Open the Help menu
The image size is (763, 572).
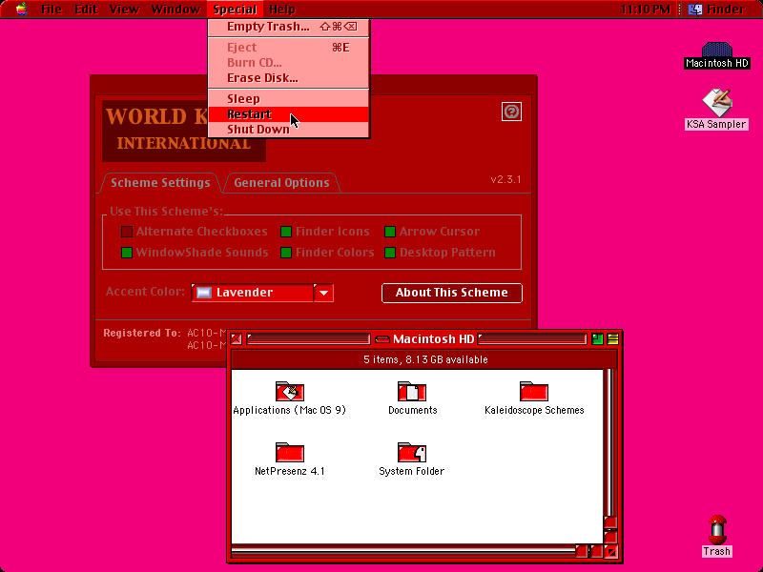click(281, 10)
